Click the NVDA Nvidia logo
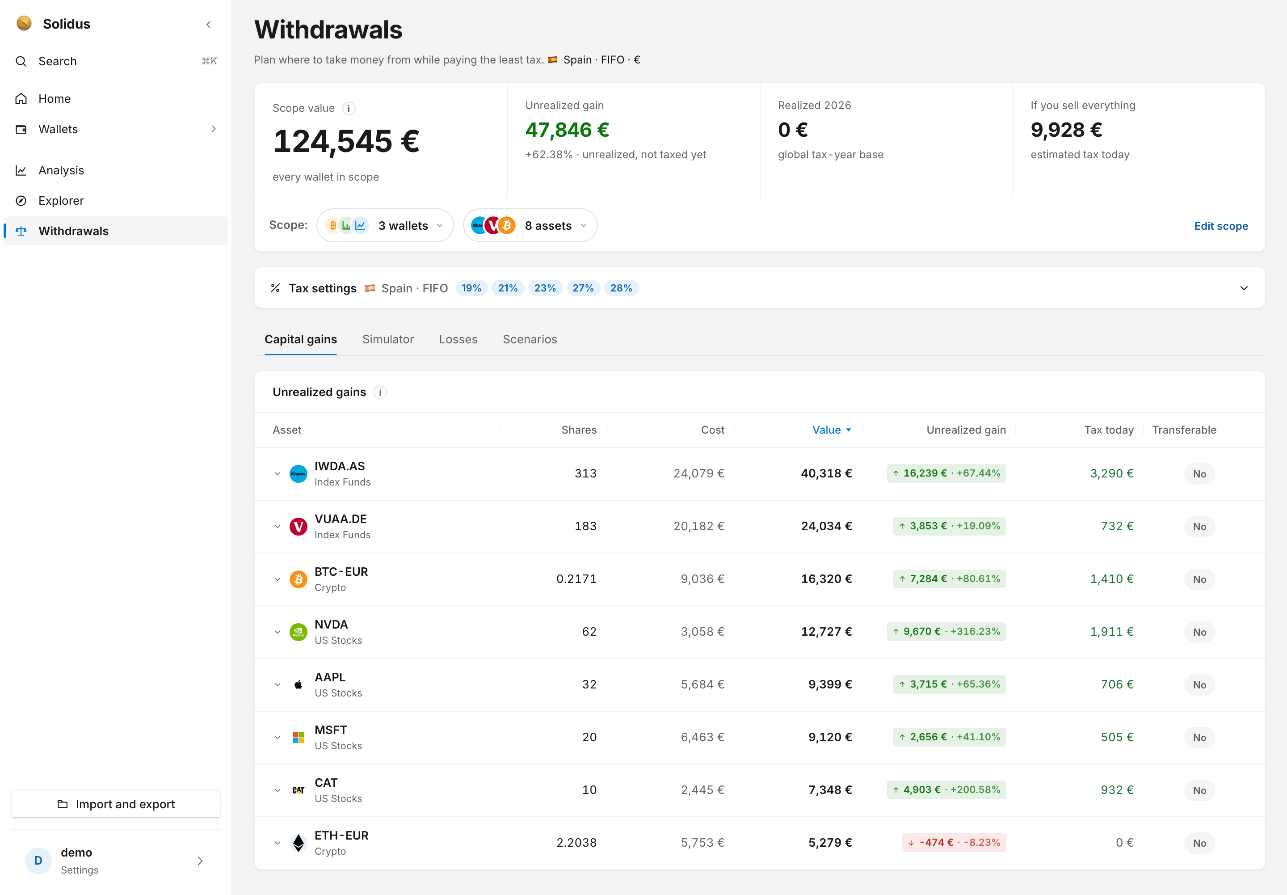1287x895 pixels. click(x=298, y=632)
